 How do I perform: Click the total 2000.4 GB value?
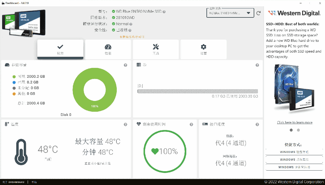[x=36, y=103]
